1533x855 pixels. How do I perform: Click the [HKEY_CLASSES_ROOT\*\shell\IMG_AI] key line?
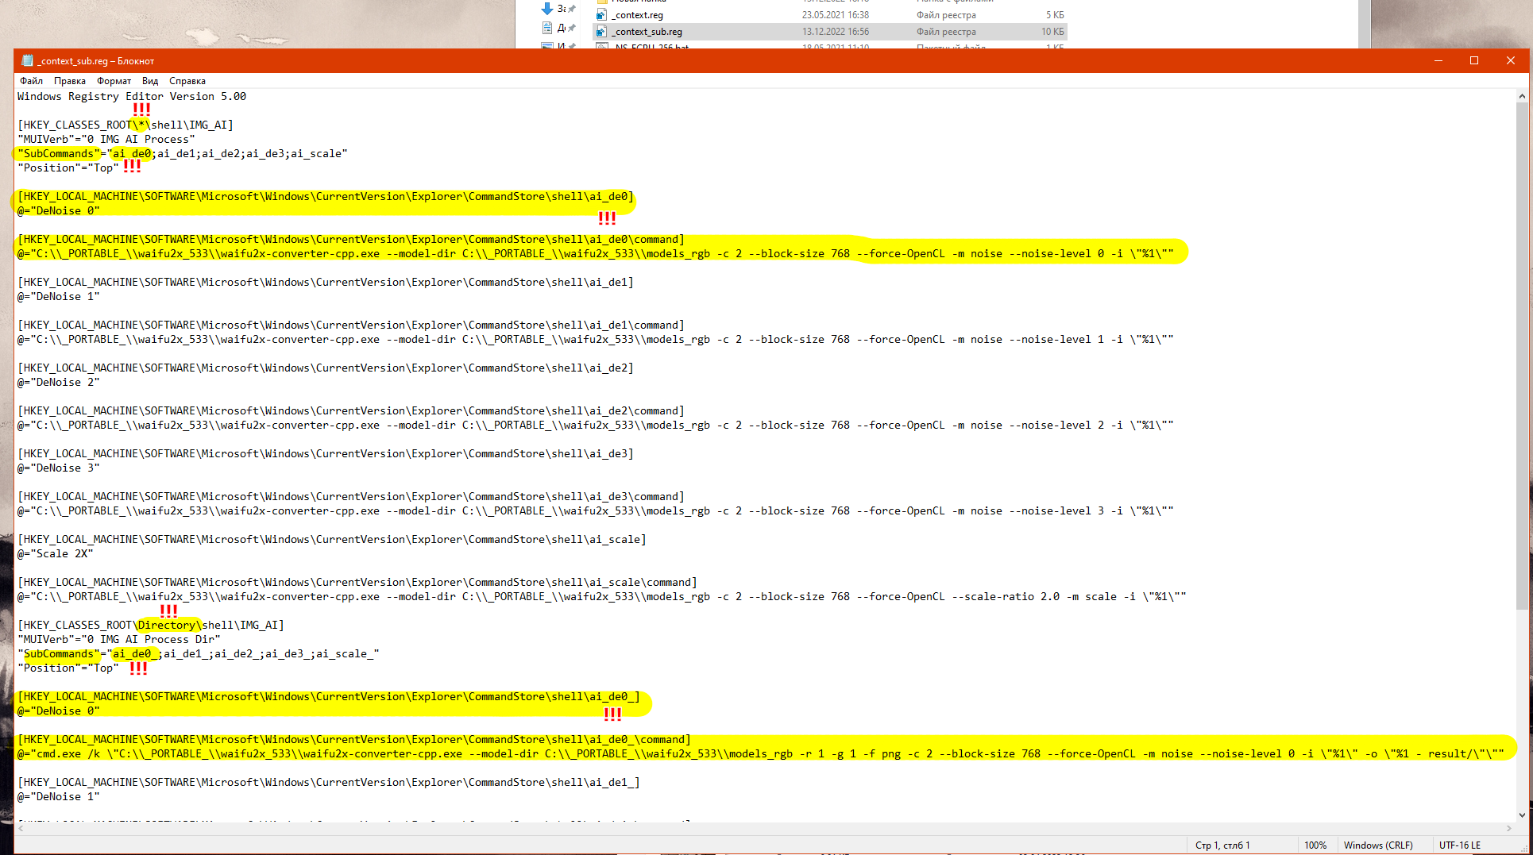[125, 125]
